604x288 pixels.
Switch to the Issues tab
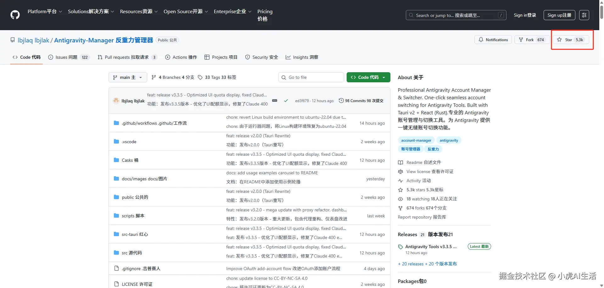tap(69, 57)
